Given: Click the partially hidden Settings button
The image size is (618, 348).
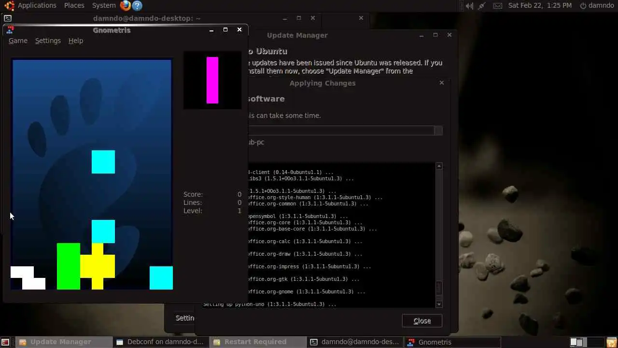Looking at the screenshot, I should click(x=185, y=318).
